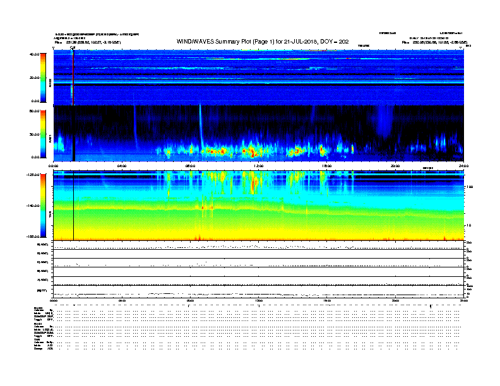Click the 30.00 tick on RAD1 color bar
The image size is (500, 386).
[x=35, y=134]
